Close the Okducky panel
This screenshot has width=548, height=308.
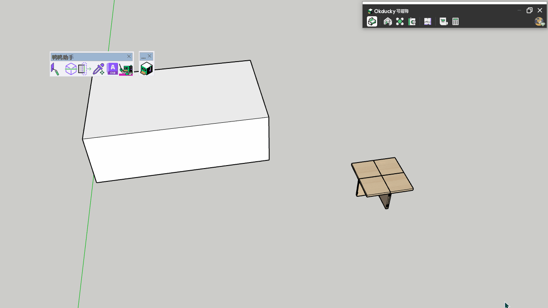coord(540,10)
